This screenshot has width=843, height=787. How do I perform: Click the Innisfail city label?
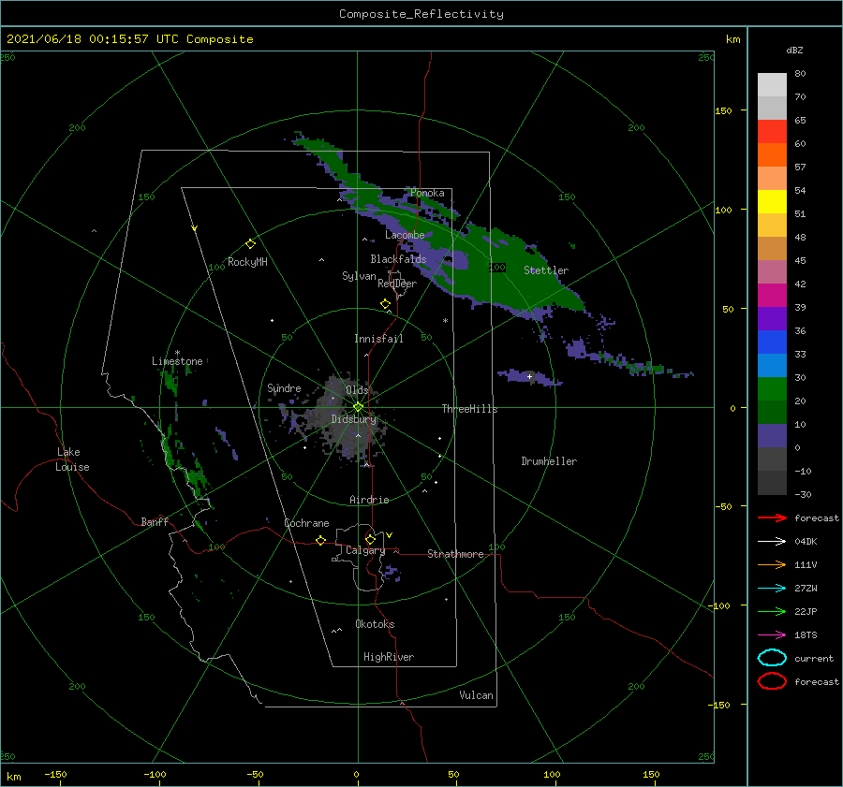[x=378, y=339]
